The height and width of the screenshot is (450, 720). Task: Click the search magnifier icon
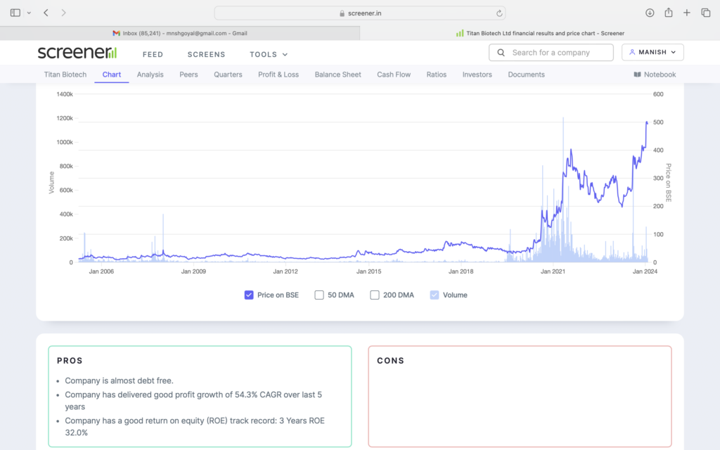tap(501, 53)
